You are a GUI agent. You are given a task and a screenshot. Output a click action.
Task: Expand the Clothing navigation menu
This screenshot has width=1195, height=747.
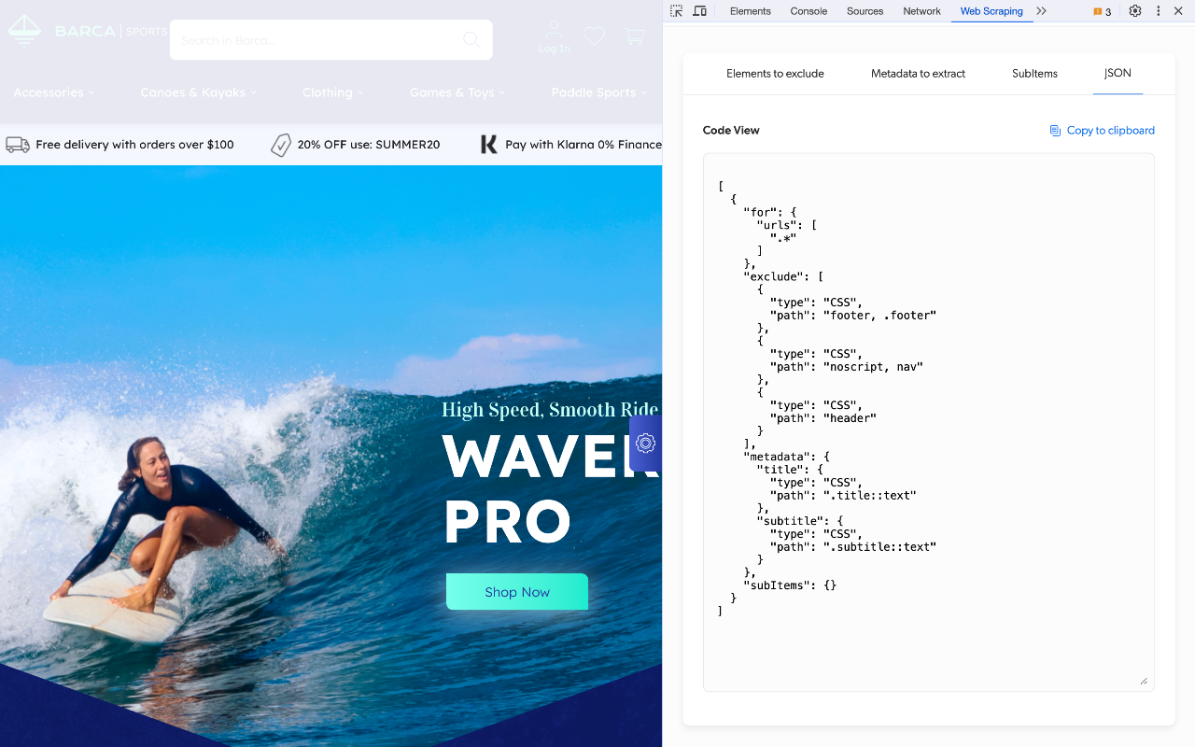[x=332, y=92]
